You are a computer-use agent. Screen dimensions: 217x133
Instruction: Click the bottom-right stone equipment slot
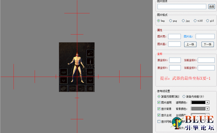click(x=90, y=88)
